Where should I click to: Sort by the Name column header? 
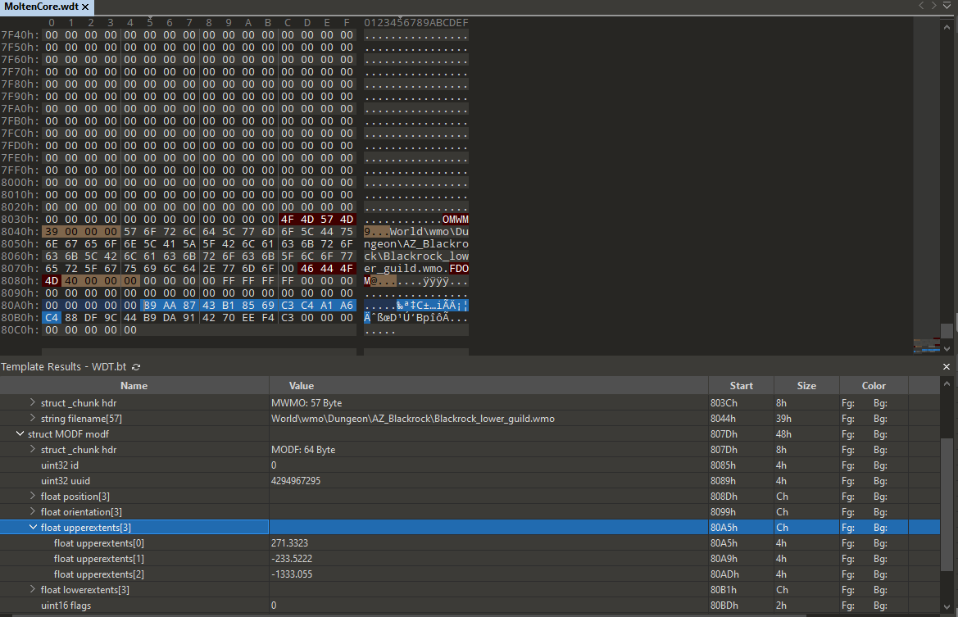[x=134, y=386]
